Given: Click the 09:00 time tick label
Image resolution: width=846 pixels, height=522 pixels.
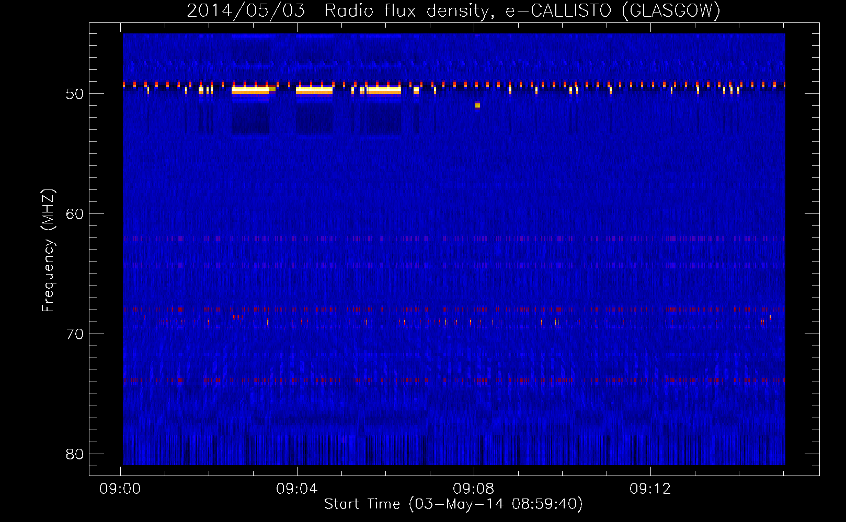Looking at the screenshot, I should point(120,489).
